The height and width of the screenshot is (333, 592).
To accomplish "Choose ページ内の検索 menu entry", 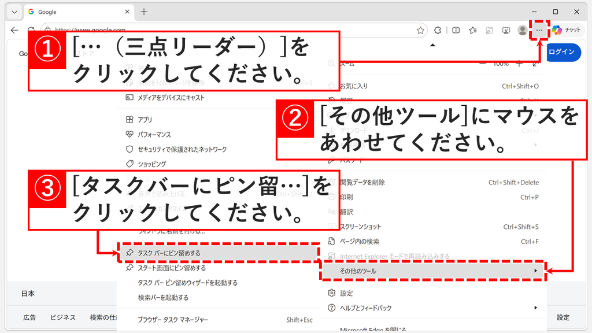I will coord(433,241).
